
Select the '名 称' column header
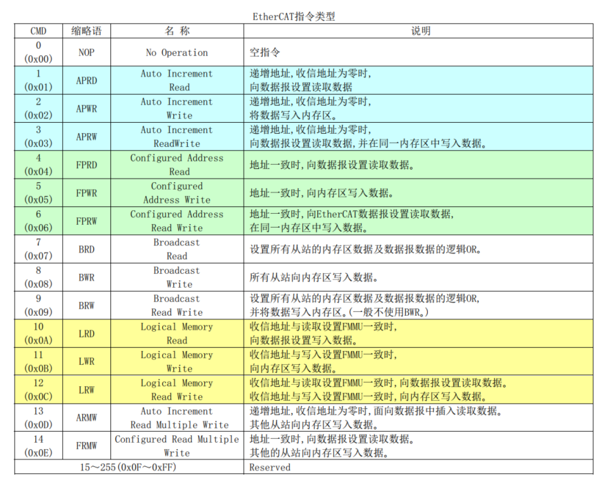click(x=177, y=31)
